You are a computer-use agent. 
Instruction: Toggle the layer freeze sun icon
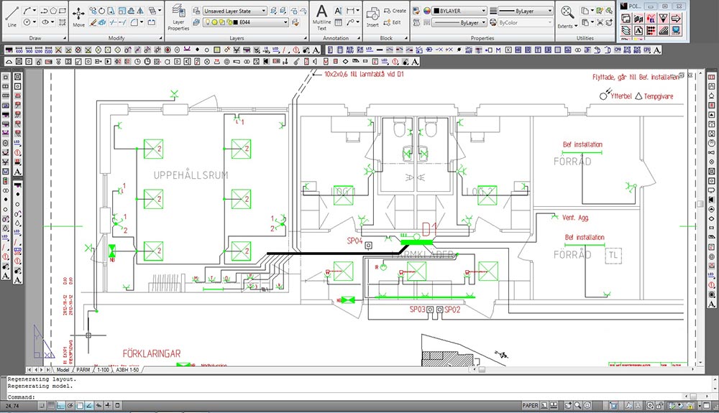[x=214, y=22]
